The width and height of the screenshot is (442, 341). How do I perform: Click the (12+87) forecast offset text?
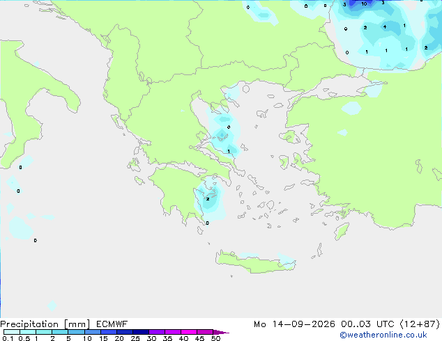[420, 324]
